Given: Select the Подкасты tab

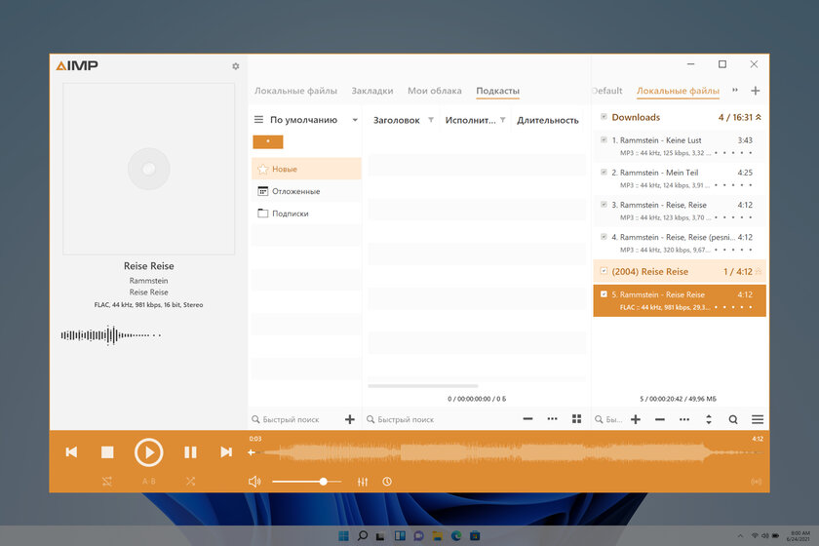Looking at the screenshot, I should [498, 91].
